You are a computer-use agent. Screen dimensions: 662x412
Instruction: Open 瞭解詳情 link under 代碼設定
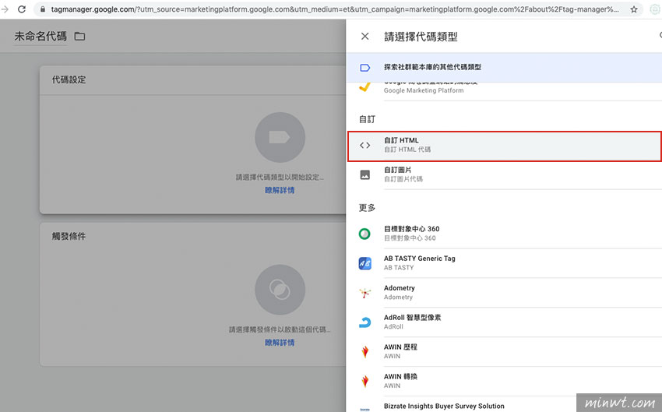(x=280, y=190)
